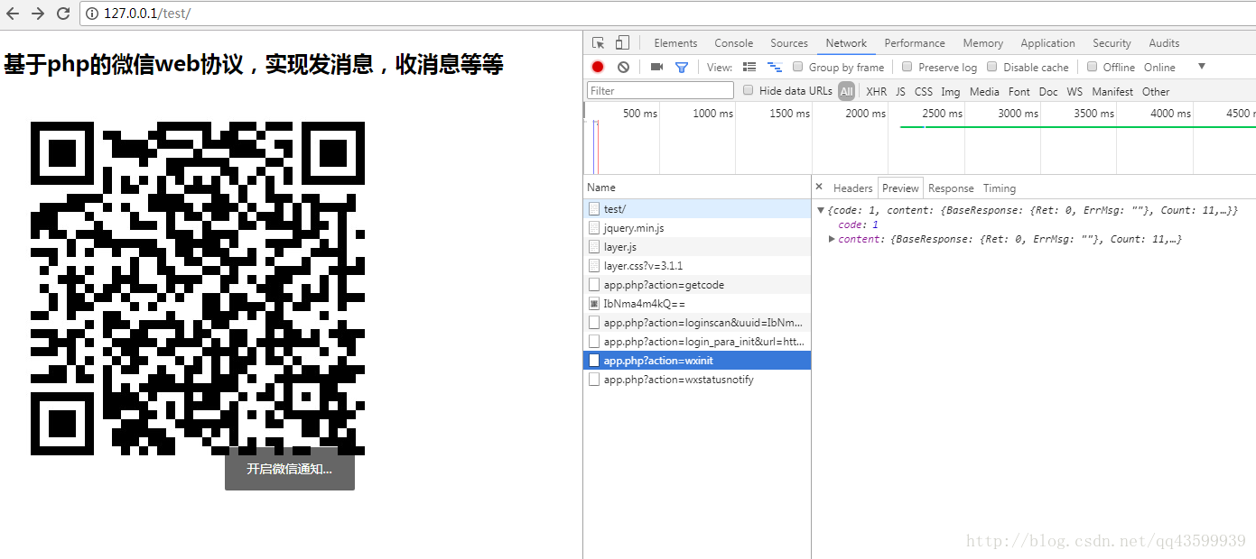
Task: Click the browser address bar URL
Action: point(147,14)
